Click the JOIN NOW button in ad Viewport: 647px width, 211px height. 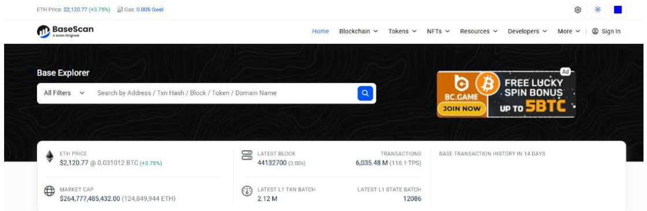[x=462, y=109]
